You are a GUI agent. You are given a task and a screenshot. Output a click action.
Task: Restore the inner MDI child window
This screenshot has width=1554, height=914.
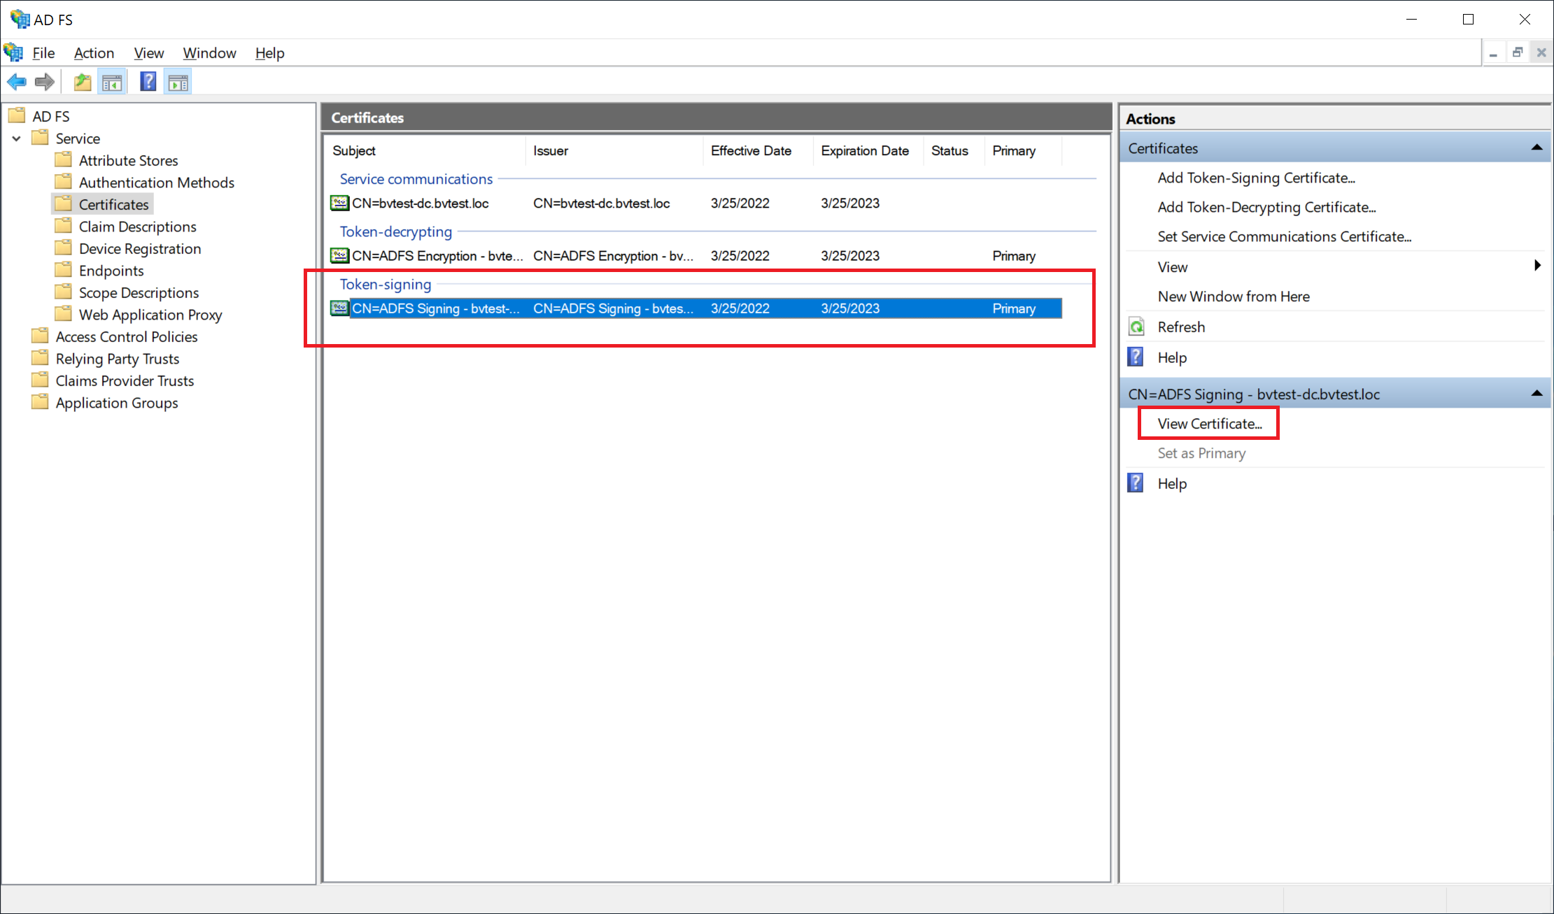coord(1517,52)
